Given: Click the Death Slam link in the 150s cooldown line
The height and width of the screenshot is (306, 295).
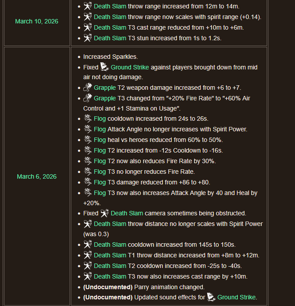Looking at the screenshot, I should point(110,245).
